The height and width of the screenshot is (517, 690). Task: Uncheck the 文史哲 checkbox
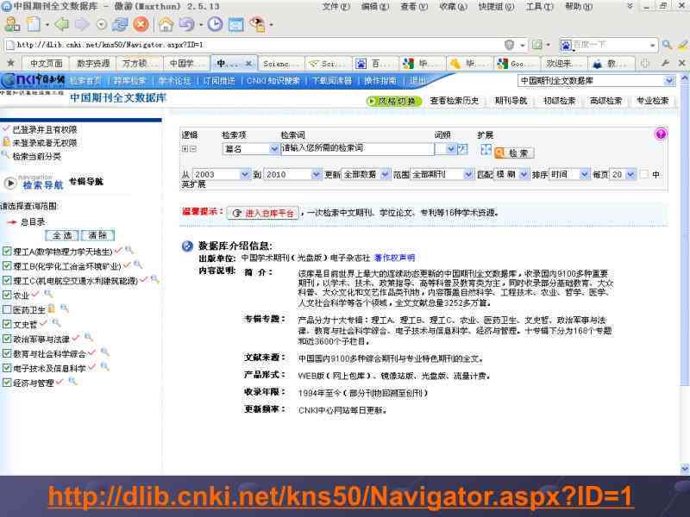pyautogui.click(x=7, y=324)
